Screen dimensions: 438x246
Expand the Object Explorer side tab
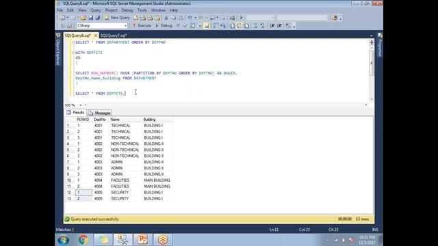tap(58, 49)
